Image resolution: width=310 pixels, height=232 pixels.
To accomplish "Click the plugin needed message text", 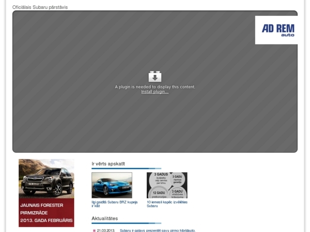I will [155, 87].
